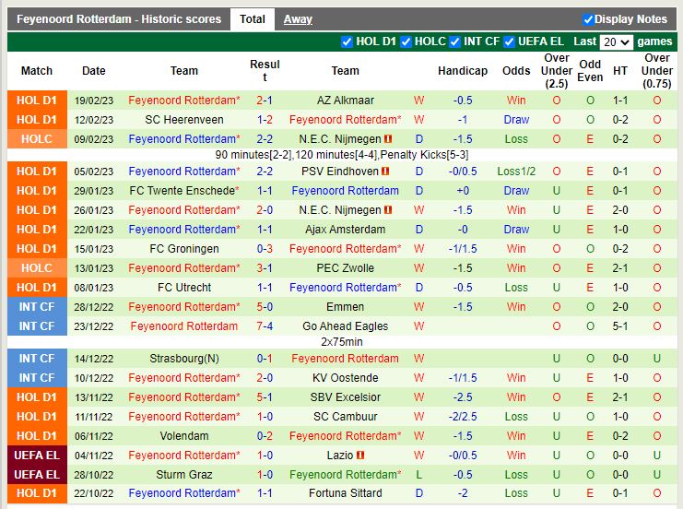Viewport: 683px width, 509px height.
Task: Click the 5-1 half-time score
Action: click(620, 326)
